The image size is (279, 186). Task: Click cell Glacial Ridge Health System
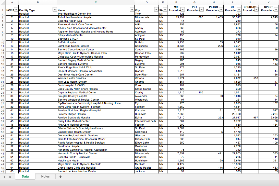point(96,132)
